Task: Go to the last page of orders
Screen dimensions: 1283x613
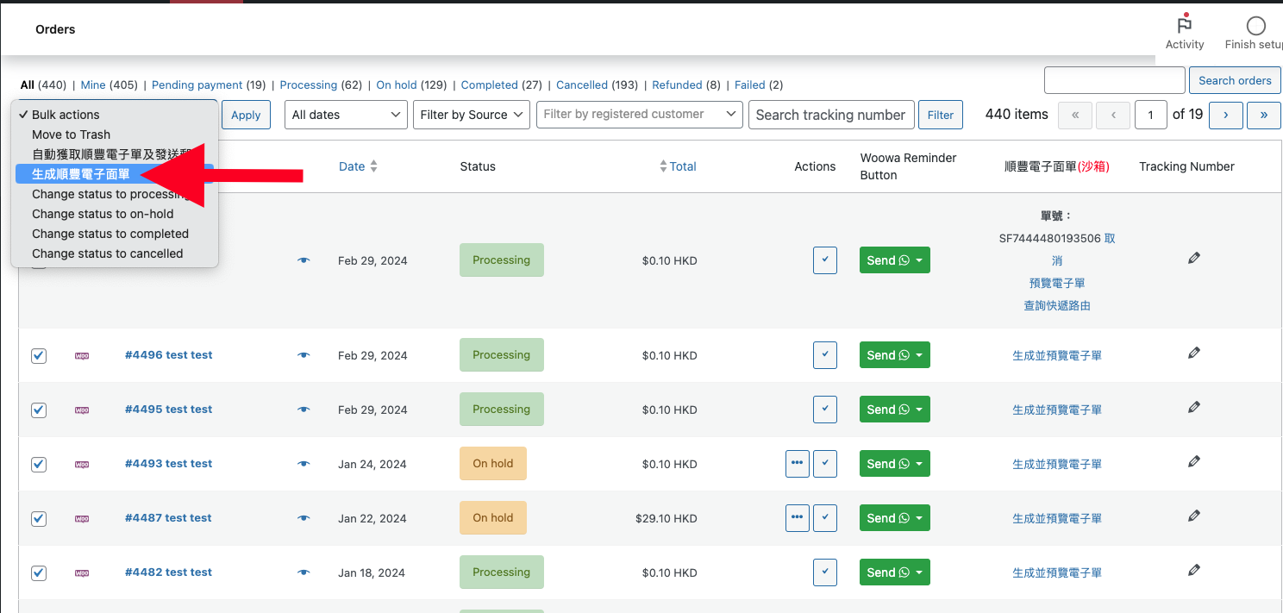Action: click(1264, 115)
